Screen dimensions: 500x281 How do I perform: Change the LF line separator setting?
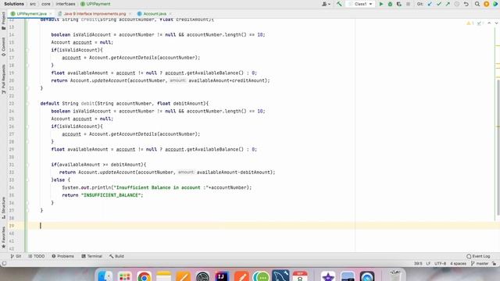click(428, 264)
